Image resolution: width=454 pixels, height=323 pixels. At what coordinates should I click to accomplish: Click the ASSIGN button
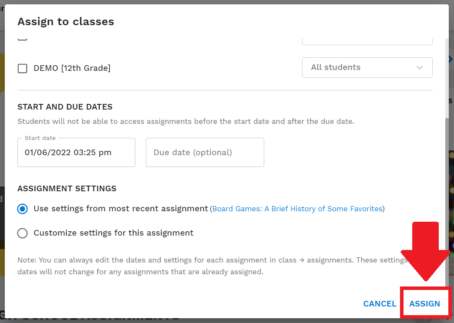click(425, 303)
